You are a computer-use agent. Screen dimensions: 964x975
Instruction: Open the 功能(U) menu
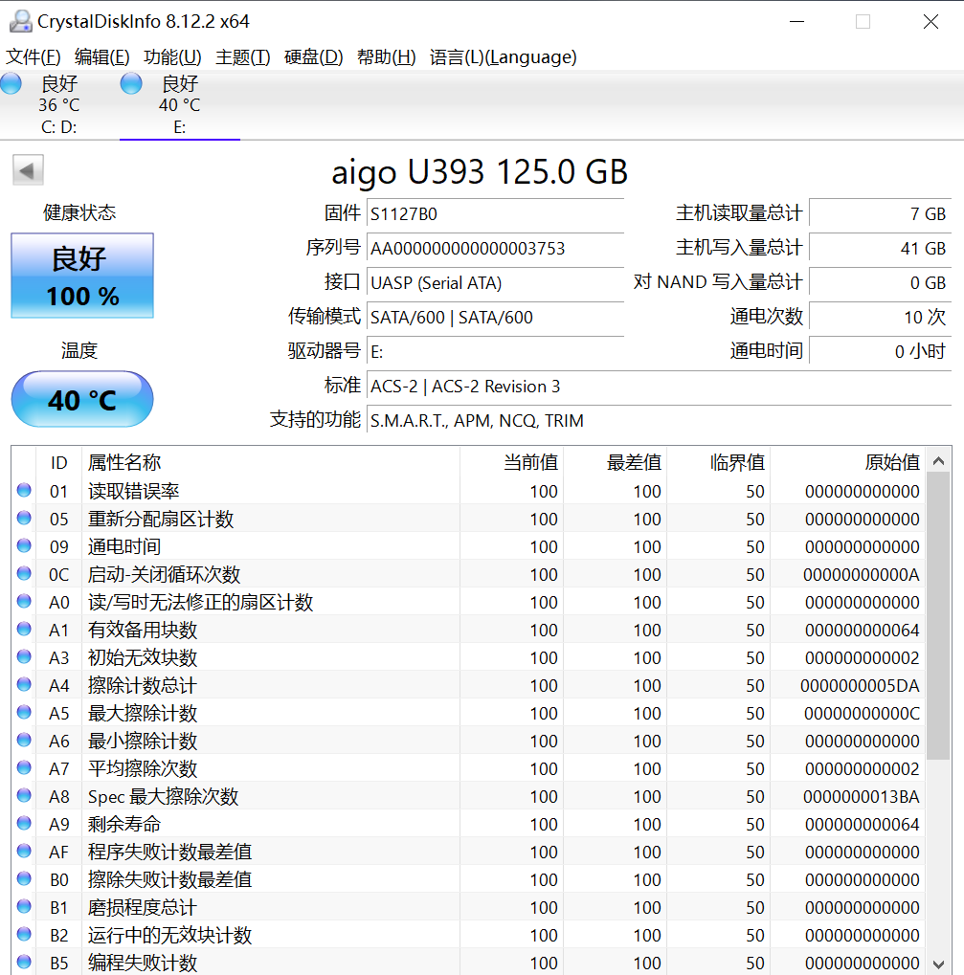[x=172, y=57]
